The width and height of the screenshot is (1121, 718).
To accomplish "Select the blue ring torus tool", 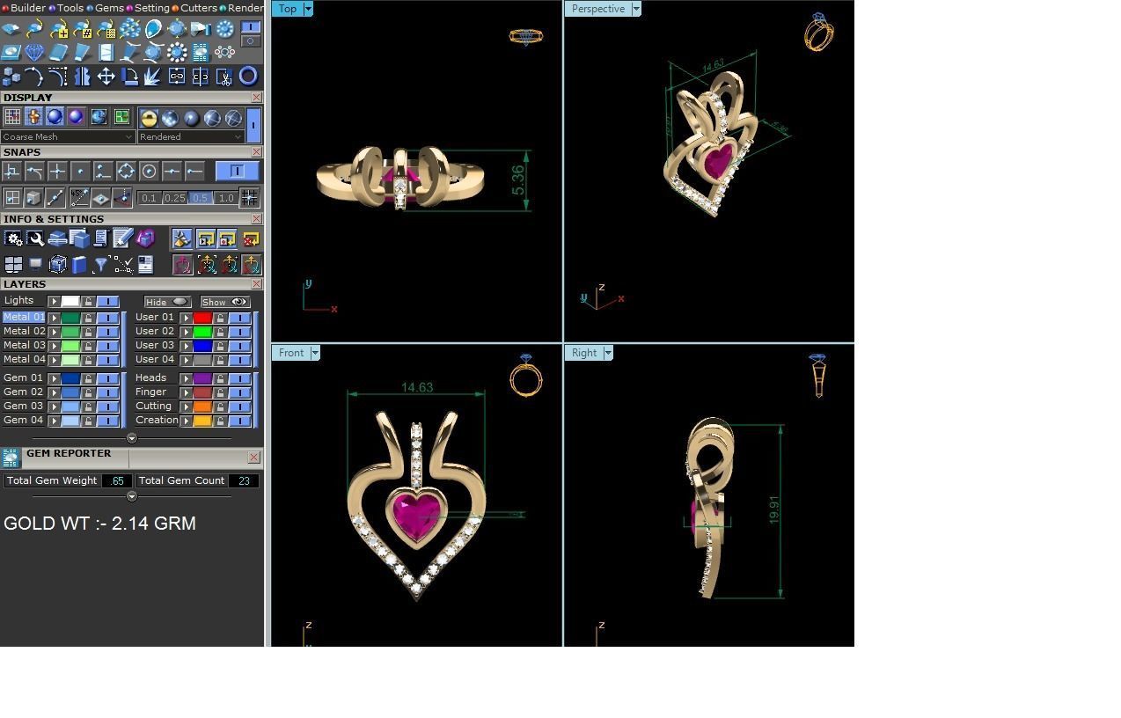I will [x=248, y=77].
